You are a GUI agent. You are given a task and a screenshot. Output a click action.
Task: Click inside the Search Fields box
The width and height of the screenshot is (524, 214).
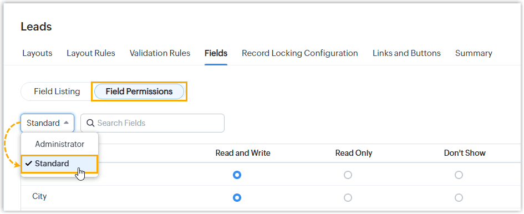coord(152,123)
